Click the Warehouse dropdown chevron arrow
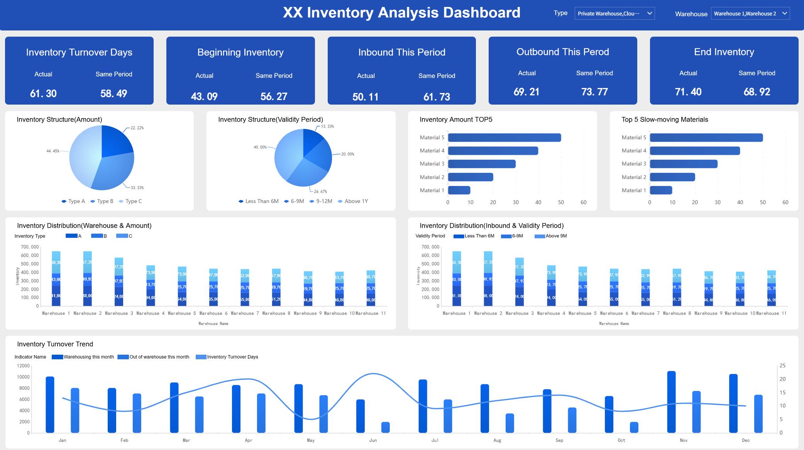804x450 pixels. tap(784, 14)
